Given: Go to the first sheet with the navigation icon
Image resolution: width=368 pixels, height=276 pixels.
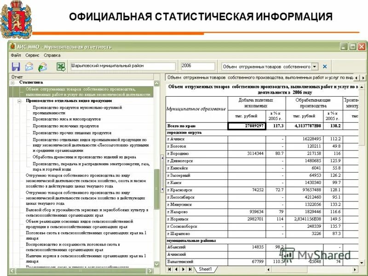Looking at the screenshot, I should coord(169,269).
